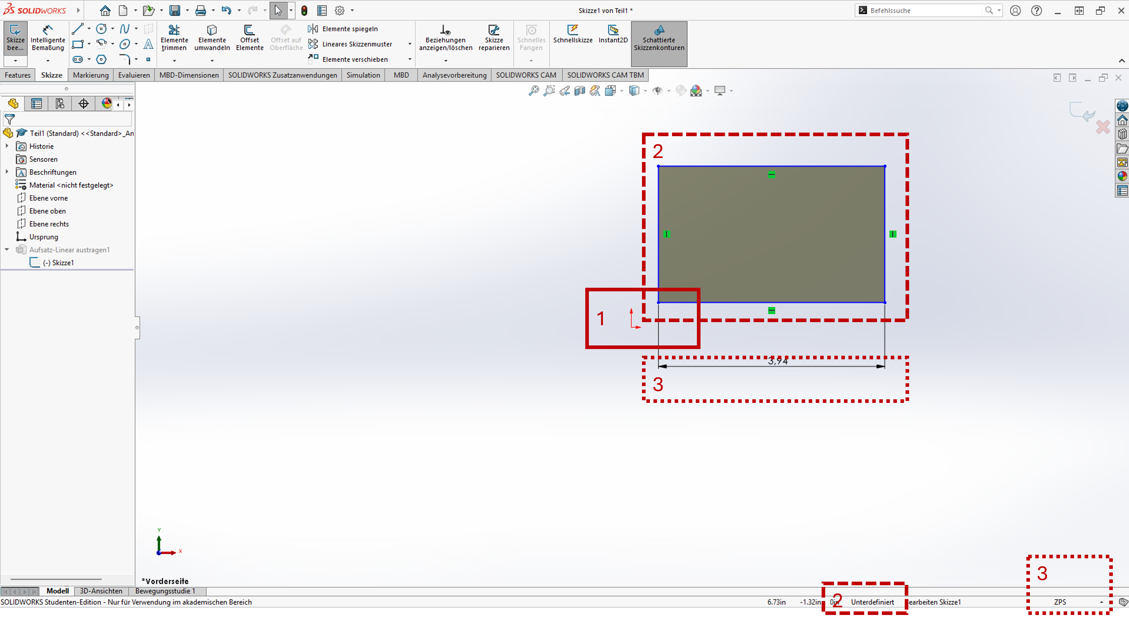Image resolution: width=1129 pixels, height=626 pixels.
Task: Open Skizze reparieren tool
Action: point(493,38)
